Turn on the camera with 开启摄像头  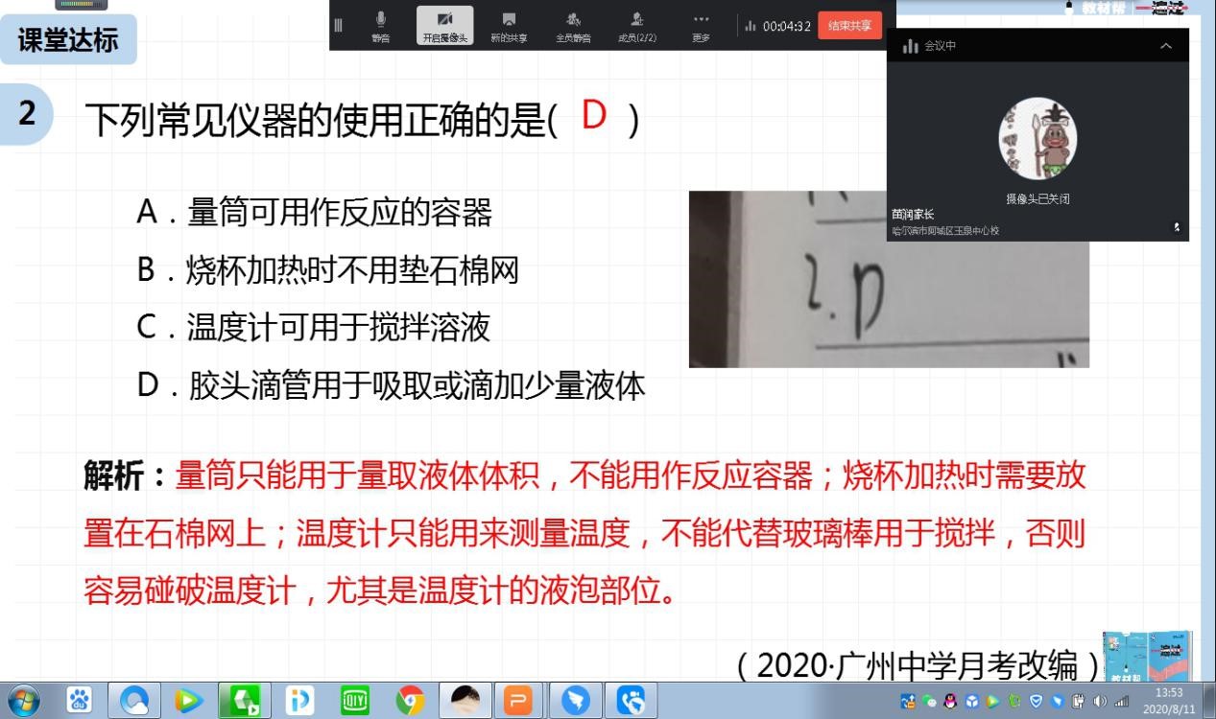pos(444,26)
